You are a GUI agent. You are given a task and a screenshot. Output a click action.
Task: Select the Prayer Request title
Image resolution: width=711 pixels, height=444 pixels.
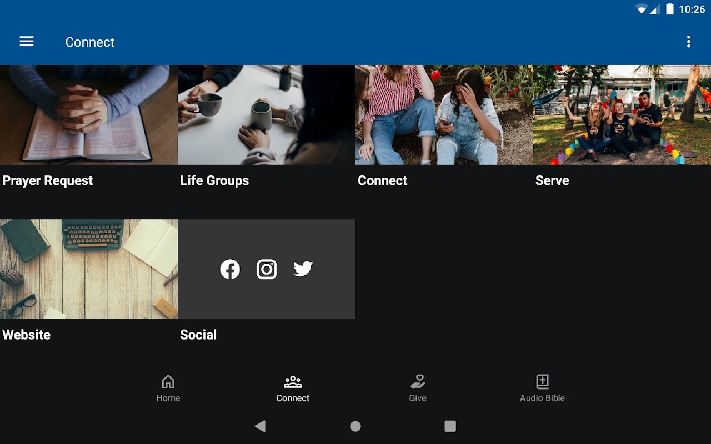tap(48, 181)
